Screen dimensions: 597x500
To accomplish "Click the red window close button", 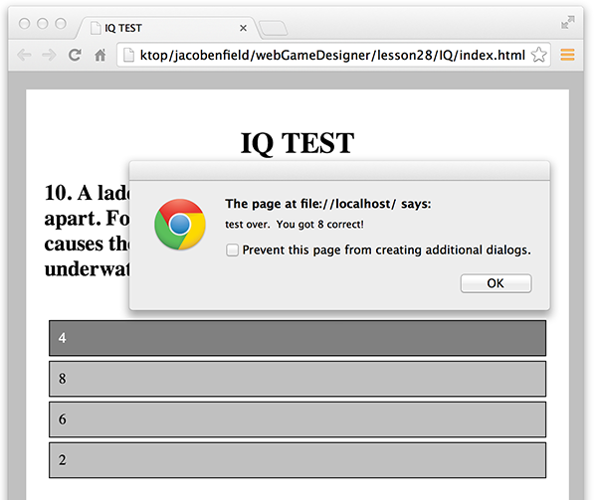I will pyautogui.click(x=24, y=23).
